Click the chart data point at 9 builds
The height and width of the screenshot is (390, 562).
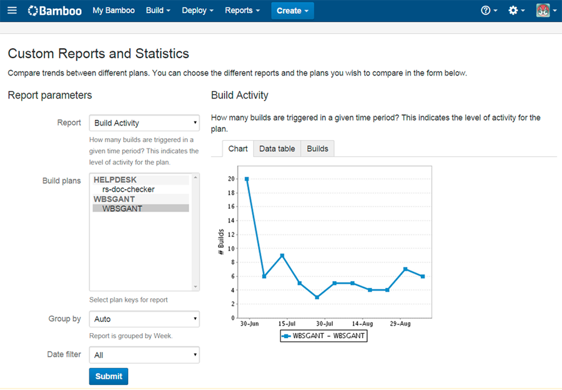(282, 256)
